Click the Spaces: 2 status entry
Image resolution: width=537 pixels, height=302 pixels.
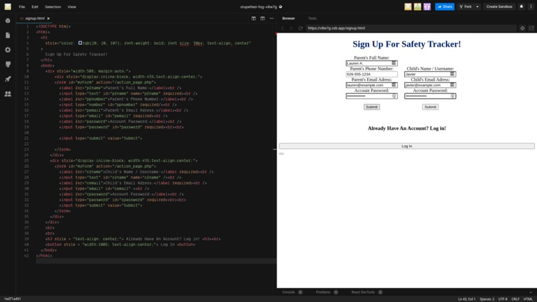[x=486, y=299]
